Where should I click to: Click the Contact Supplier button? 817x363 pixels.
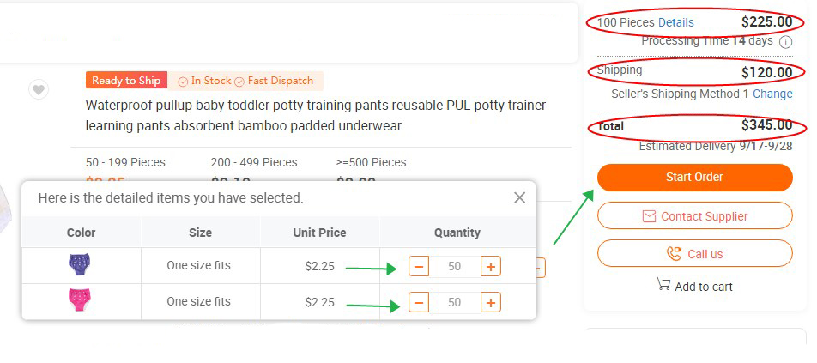point(694,216)
